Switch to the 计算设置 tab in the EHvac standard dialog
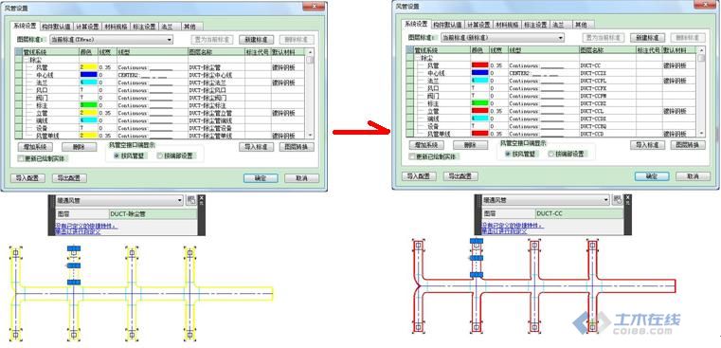Image resolution: width=721 pixels, height=348 pixels. [87, 27]
